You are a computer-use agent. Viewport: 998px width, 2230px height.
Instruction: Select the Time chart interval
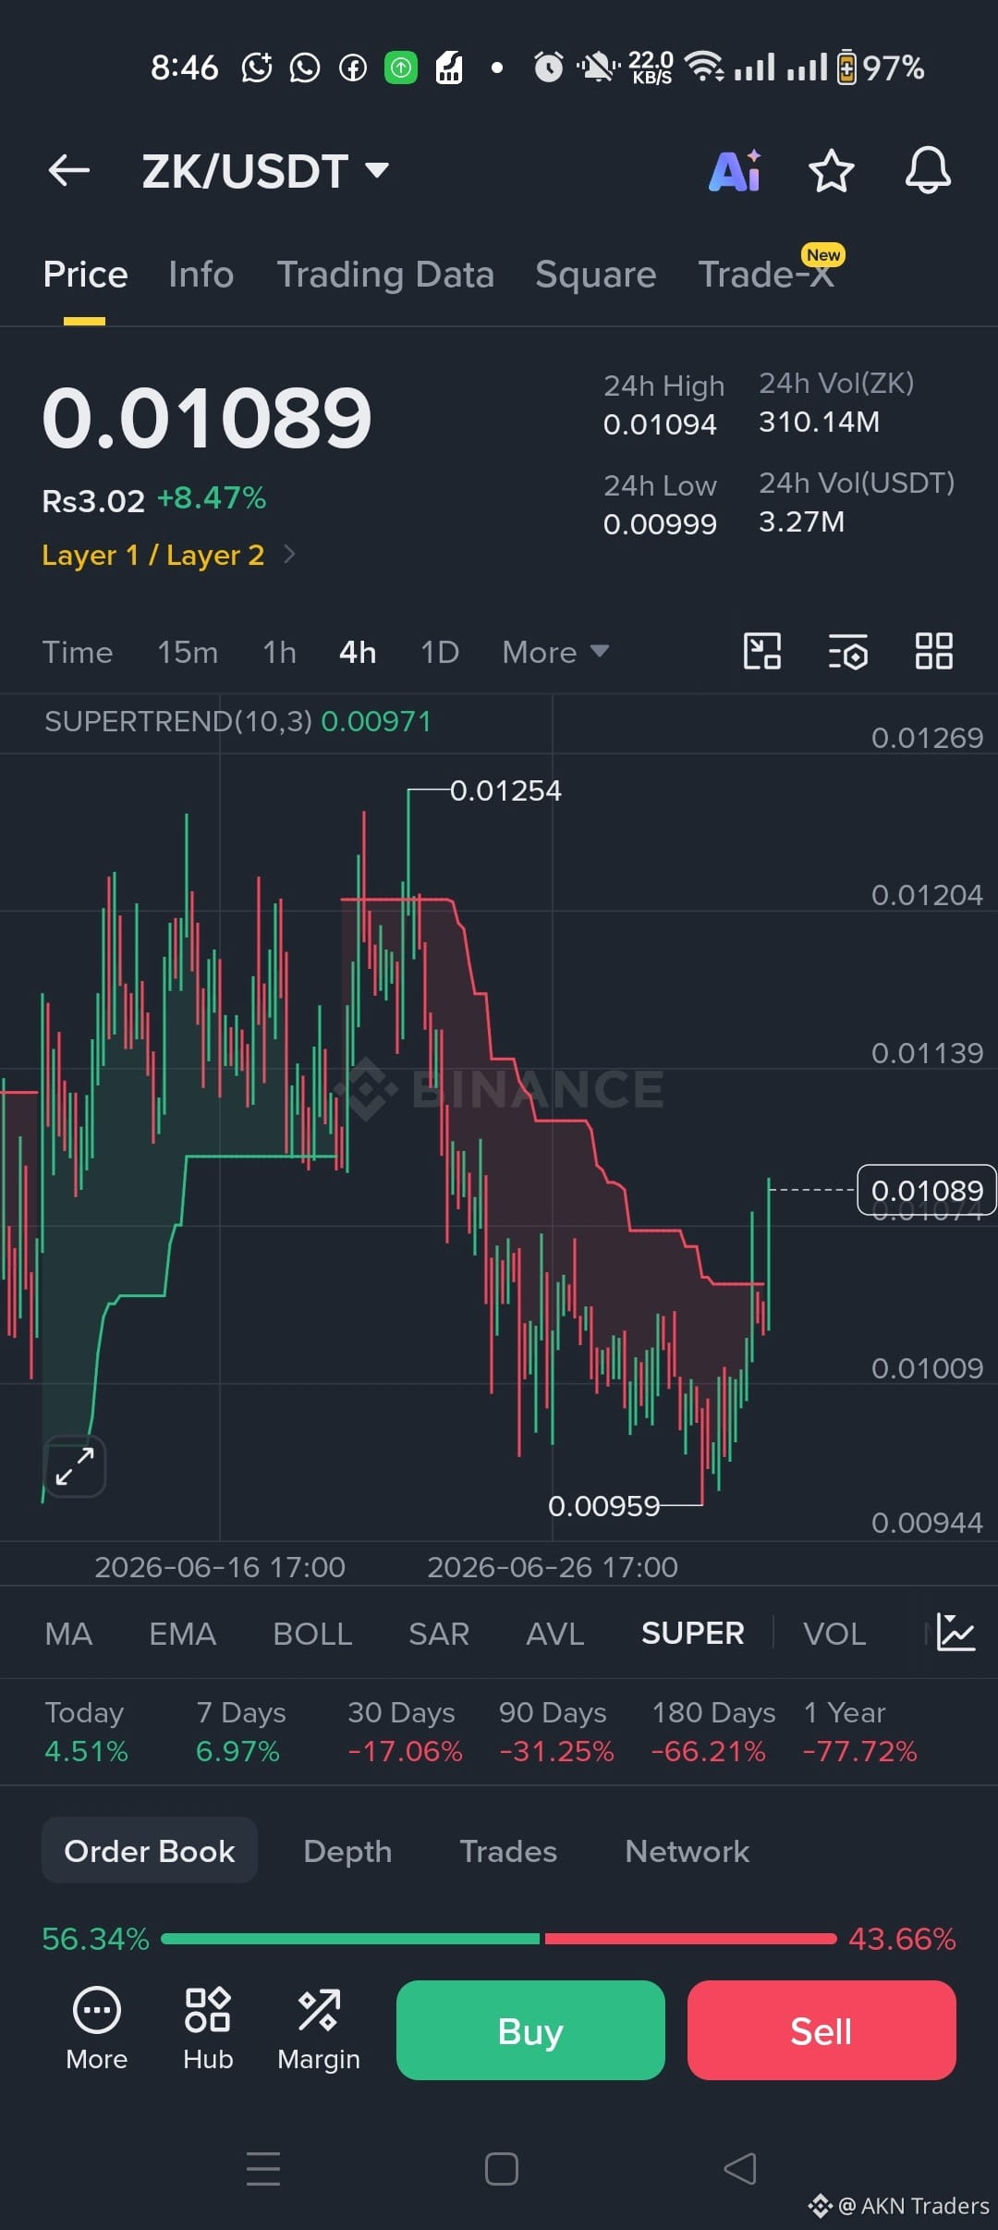pos(78,652)
